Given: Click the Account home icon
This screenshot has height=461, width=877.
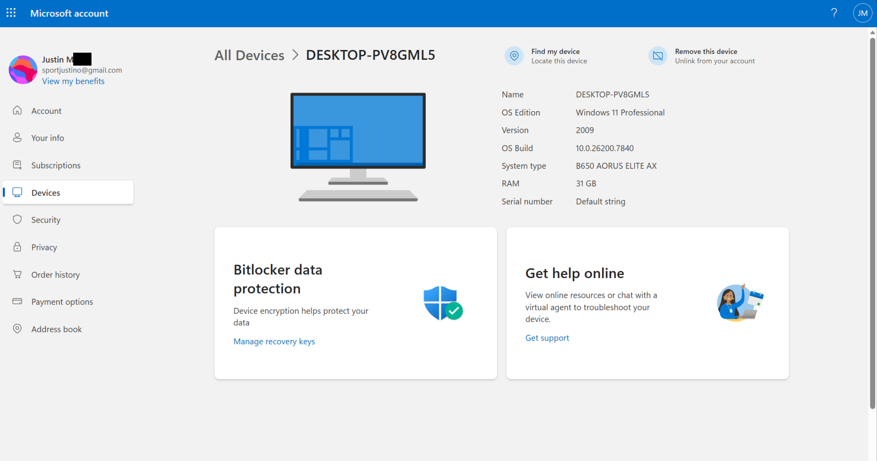Looking at the screenshot, I should [17, 110].
